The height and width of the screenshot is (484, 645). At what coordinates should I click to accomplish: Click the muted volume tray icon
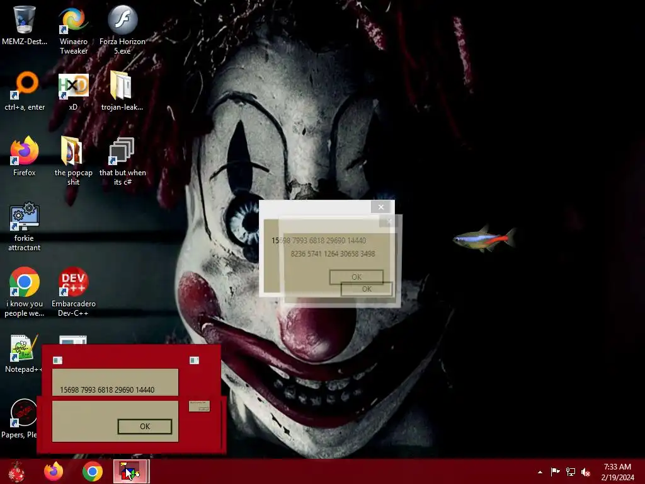pos(586,471)
